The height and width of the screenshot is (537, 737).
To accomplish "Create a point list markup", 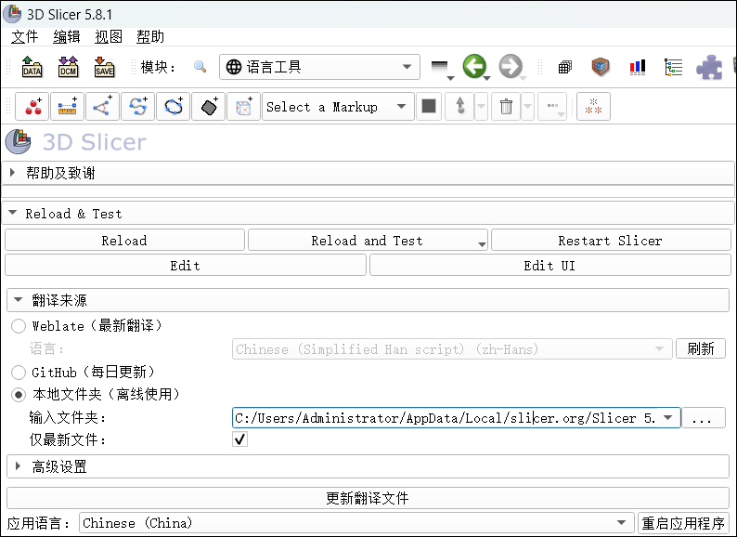I will (33, 107).
